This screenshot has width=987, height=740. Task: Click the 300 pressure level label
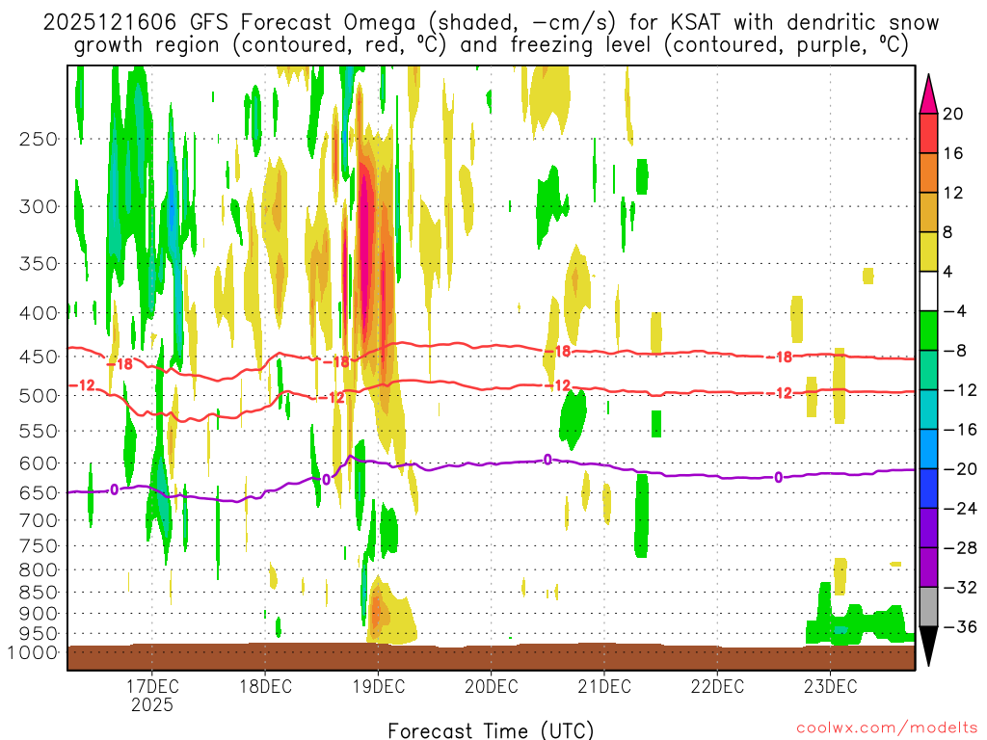(39, 206)
